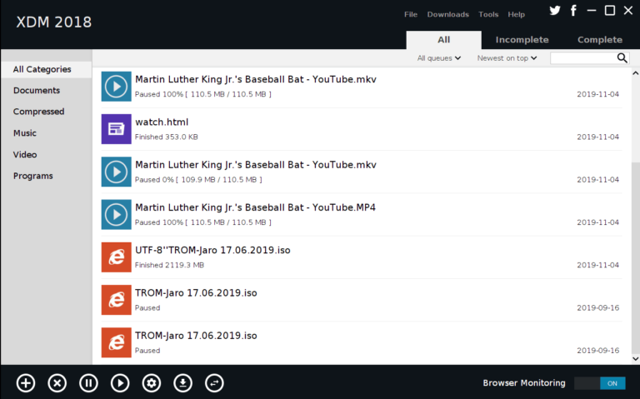640x399 pixels.
Task: Pause the download using the bottom toolbar
Action: coord(88,383)
